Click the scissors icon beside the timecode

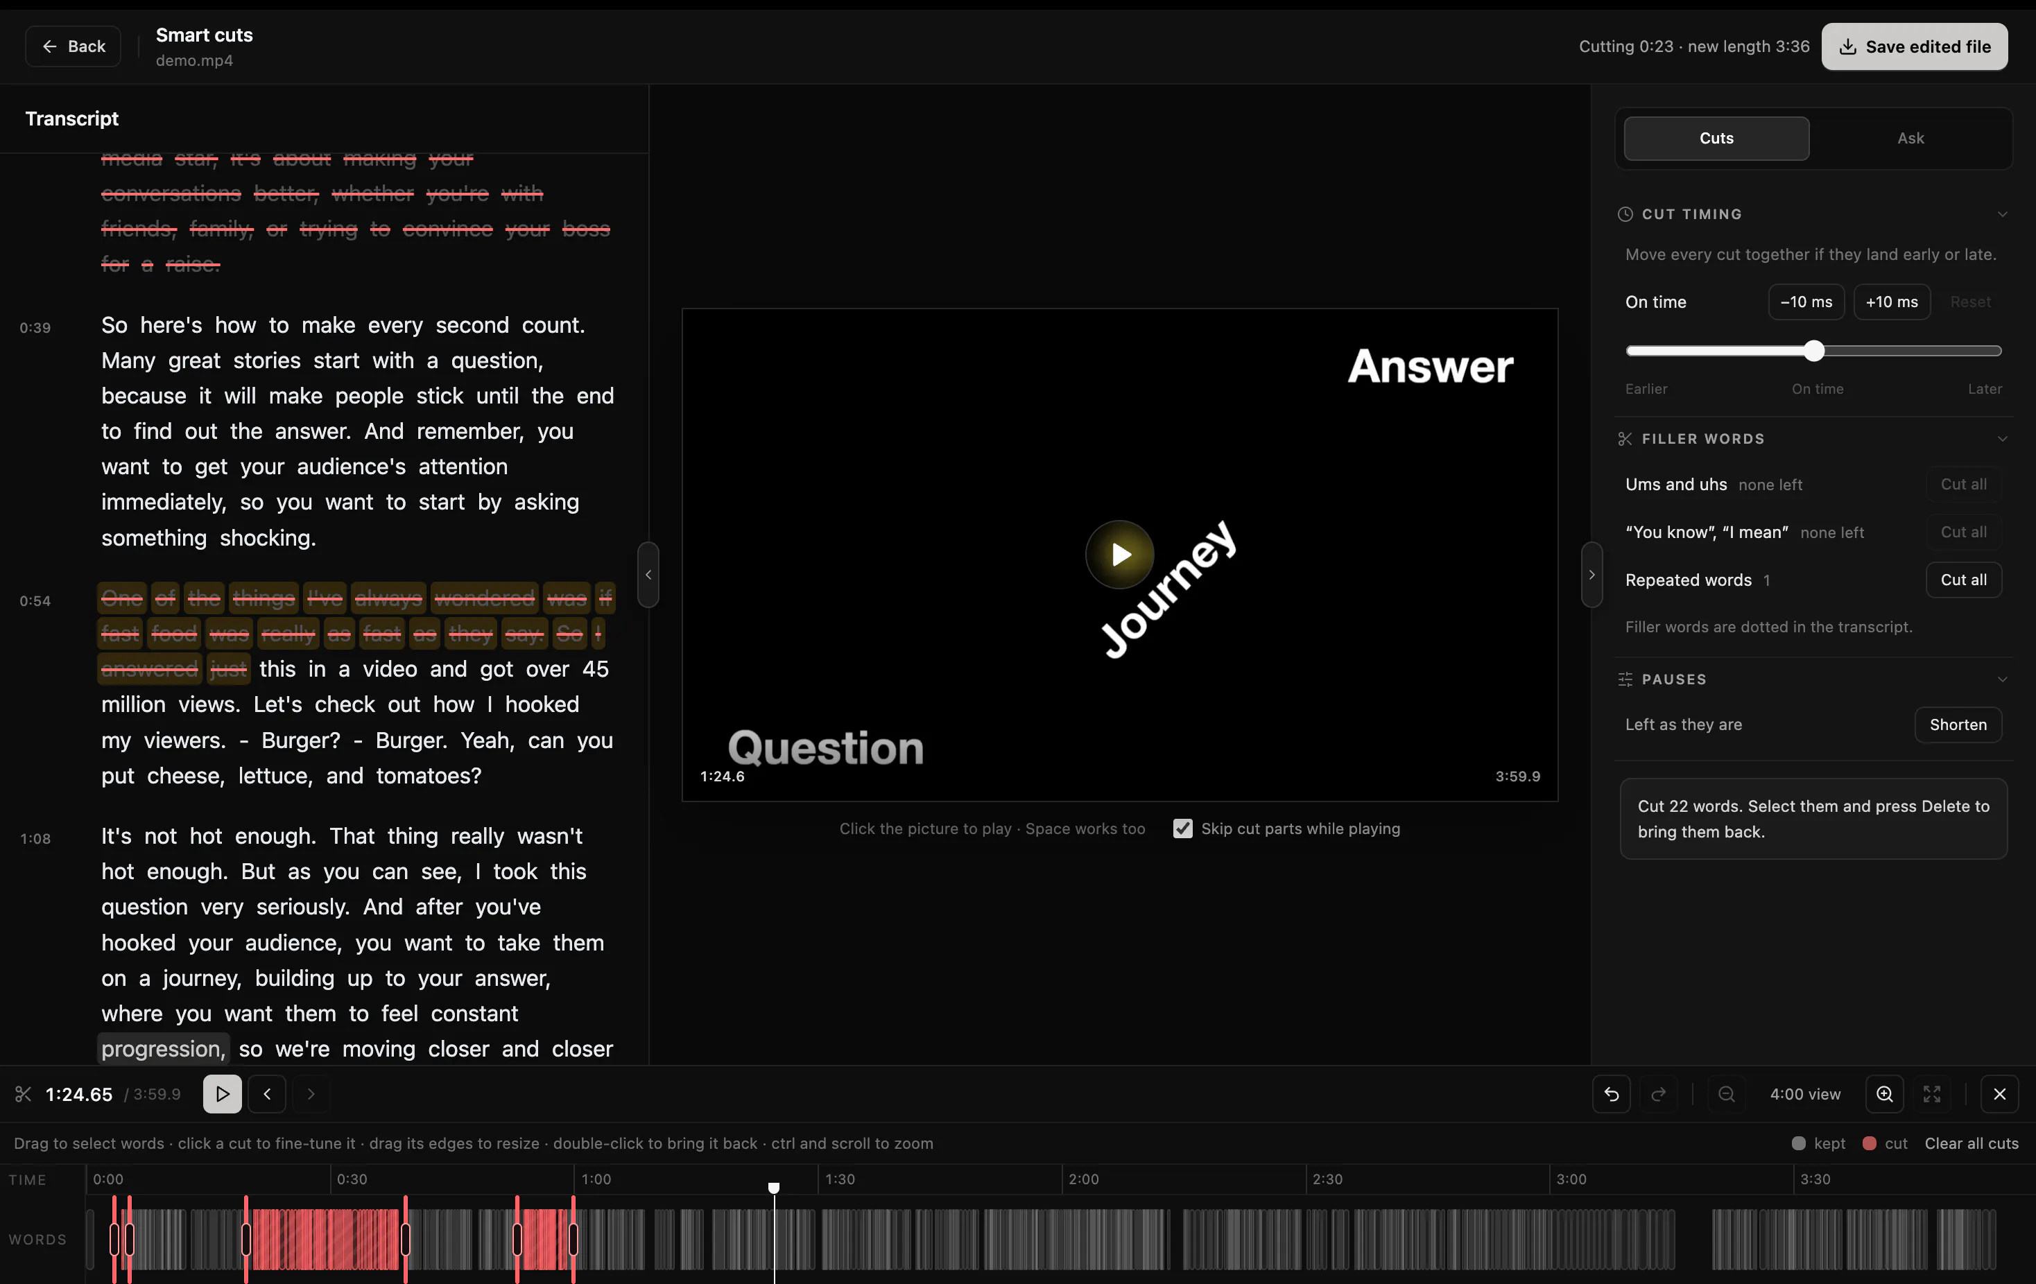[x=23, y=1094]
